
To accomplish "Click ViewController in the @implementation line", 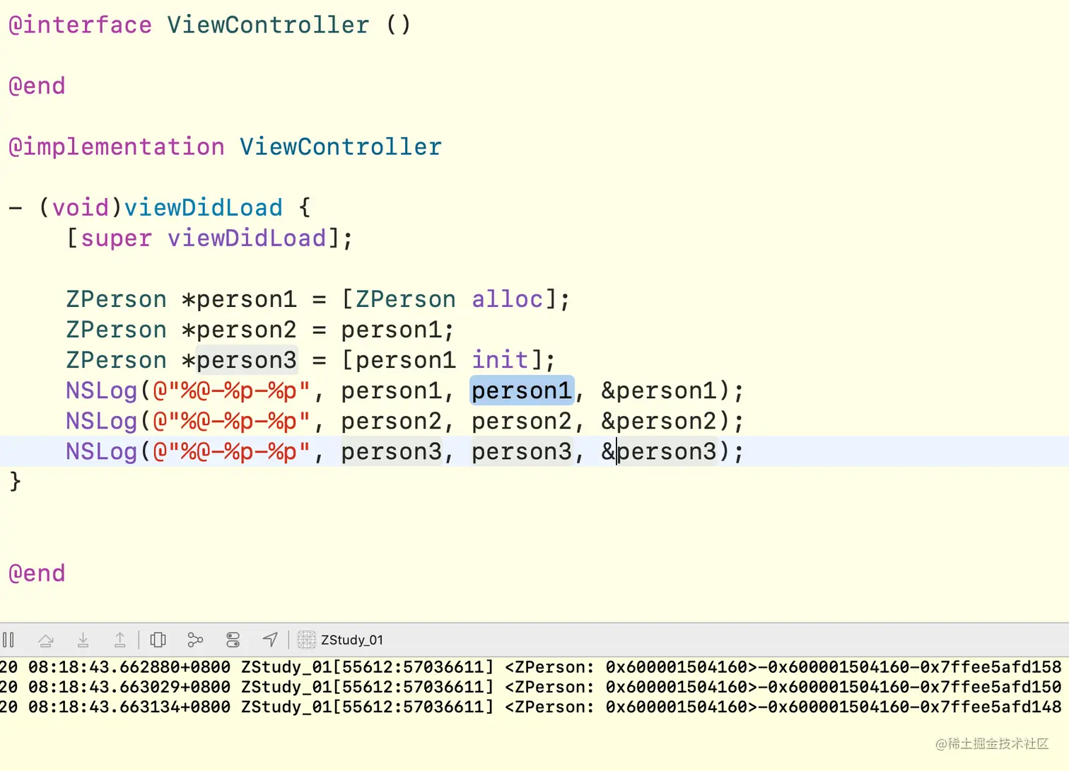I will coord(341,146).
